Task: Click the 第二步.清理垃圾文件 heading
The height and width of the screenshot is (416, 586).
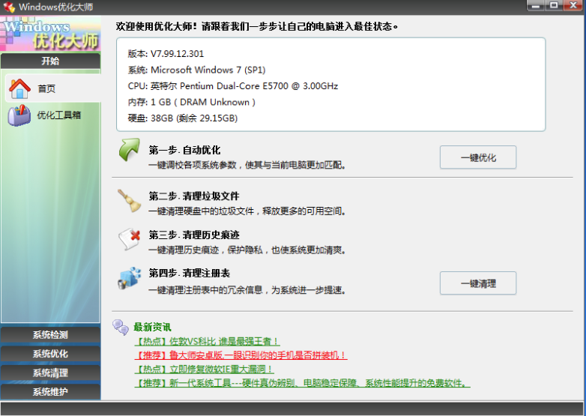Action: click(x=194, y=196)
